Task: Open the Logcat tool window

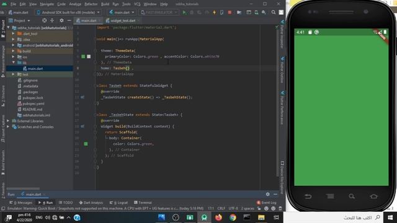Action: 118,203
